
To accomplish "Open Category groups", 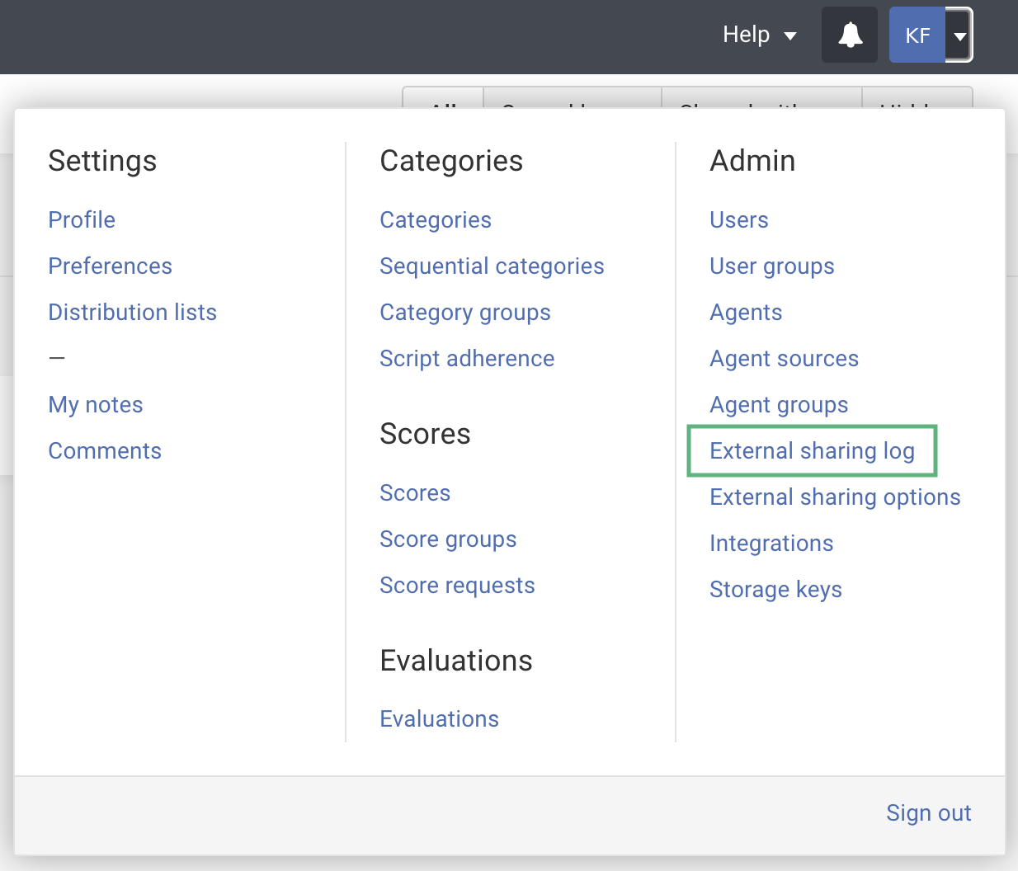I will 464,313.
